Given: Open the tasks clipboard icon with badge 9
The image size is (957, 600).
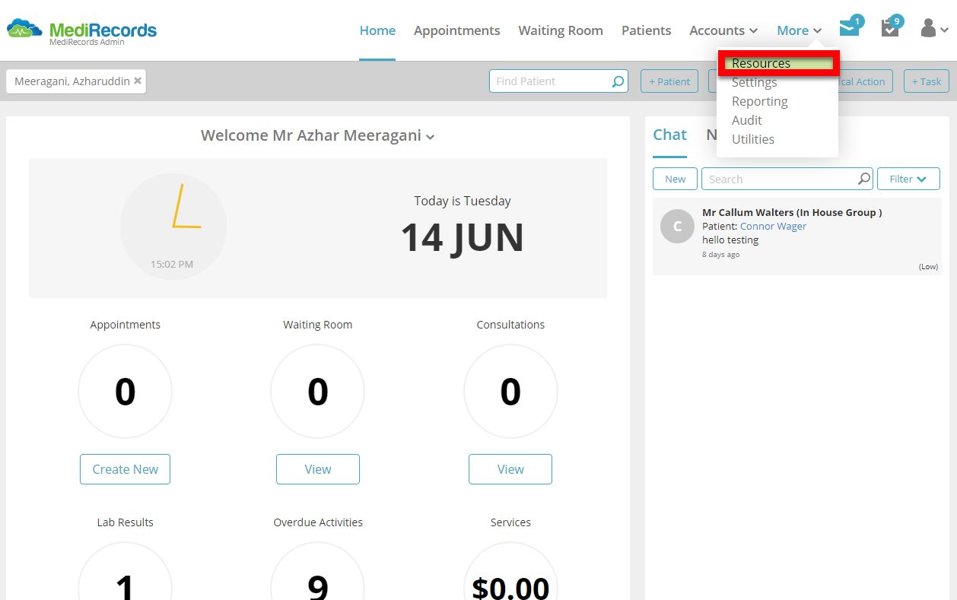Looking at the screenshot, I should click(889, 29).
